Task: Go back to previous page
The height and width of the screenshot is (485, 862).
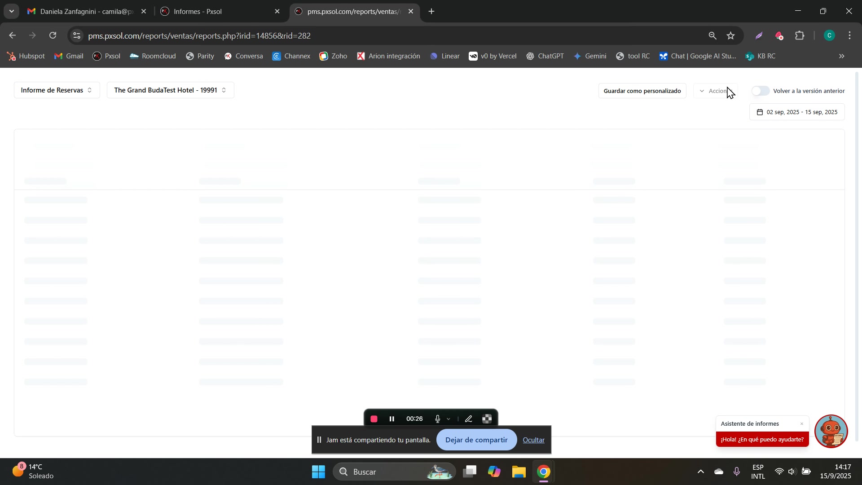Action: click(x=13, y=35)
